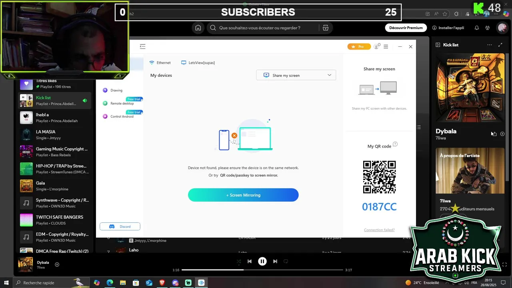512x288 pixels.
Task: Select LetsView[supas] device name
Action: (198, 63)
